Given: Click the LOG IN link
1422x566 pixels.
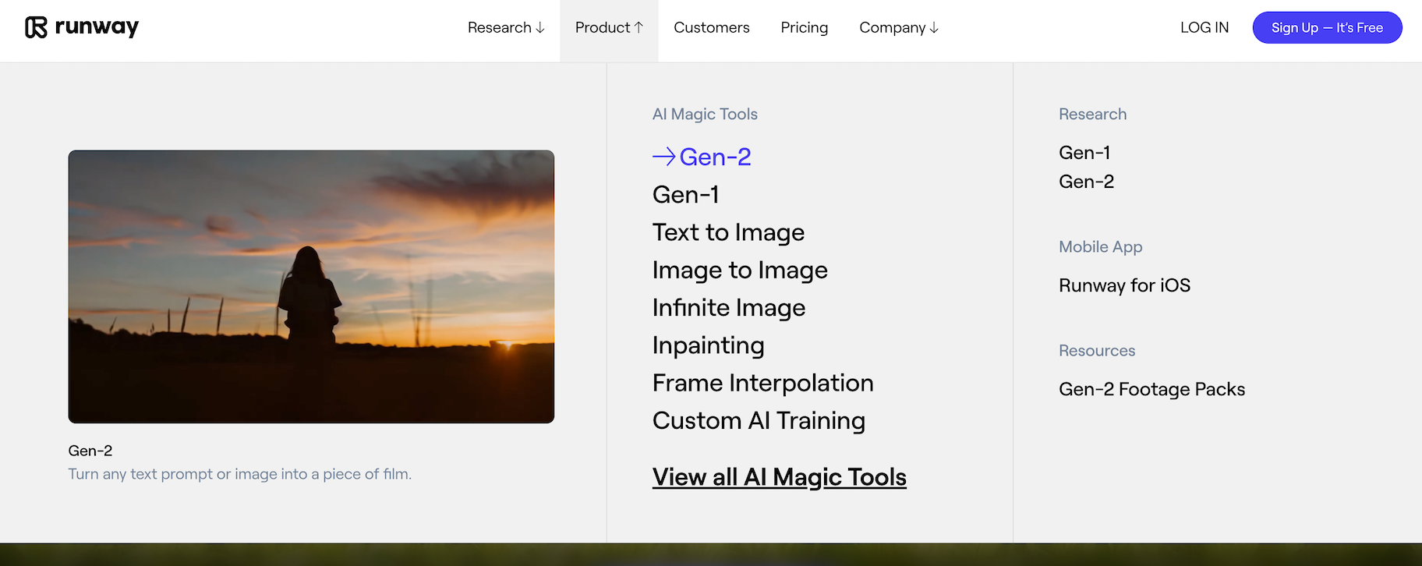Looking at the screenshot, I should pos(1204,28).
